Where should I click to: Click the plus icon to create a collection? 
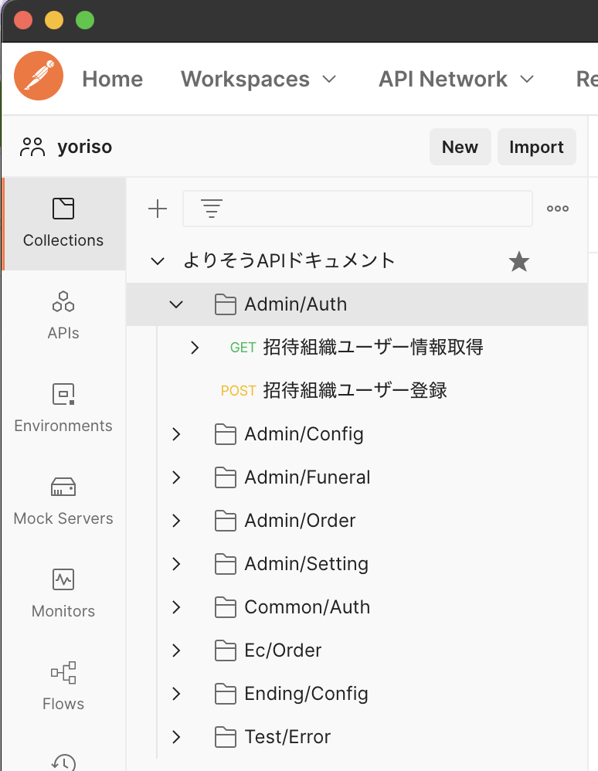click(158, 208)
